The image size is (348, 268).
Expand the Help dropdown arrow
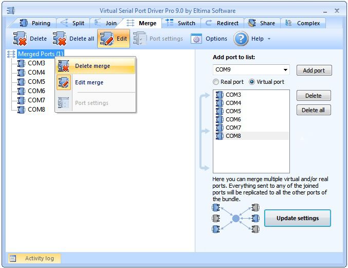269,39
